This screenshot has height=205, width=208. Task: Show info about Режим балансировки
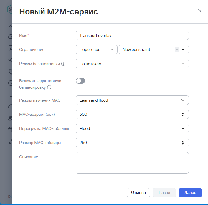pyautogui.click(x=63, y=64)
